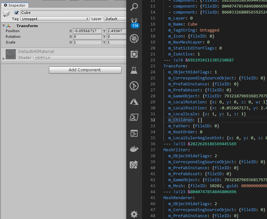The width and height of the screenshot is (267, 219).
Task: Click the m_Father: {fileID: 0} line
Action: [193, 126]
